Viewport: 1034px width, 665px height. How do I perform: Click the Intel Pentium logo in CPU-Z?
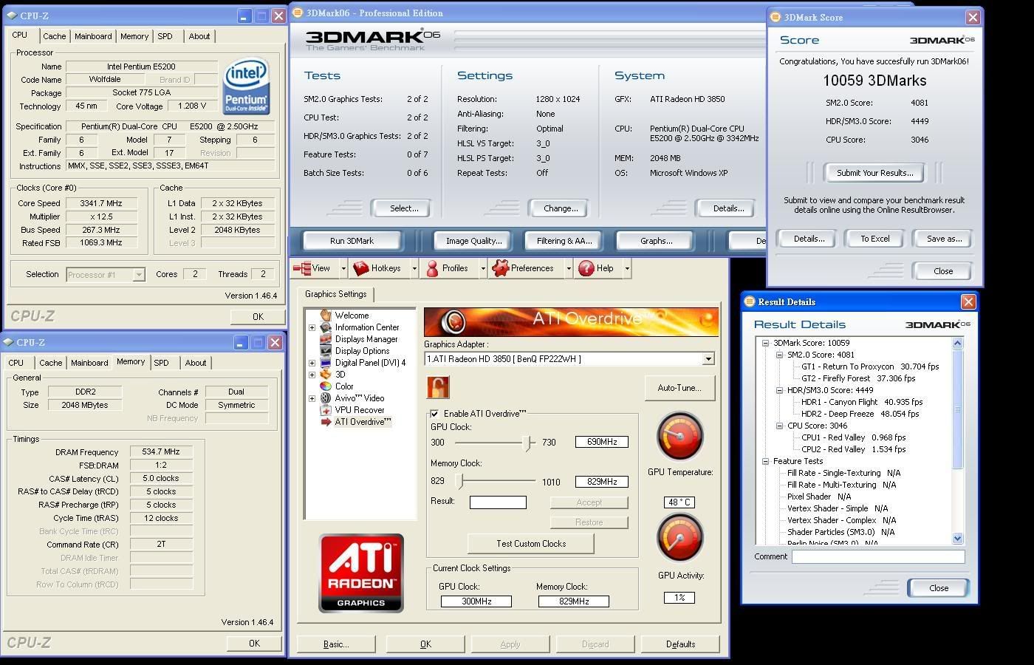tap(246, 86)
